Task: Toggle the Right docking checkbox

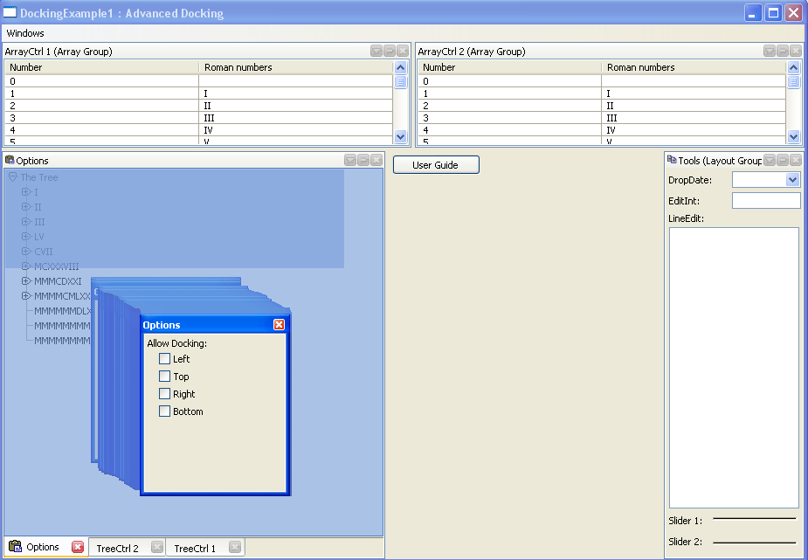Action: pyautogui.click(x=165, y=394)
